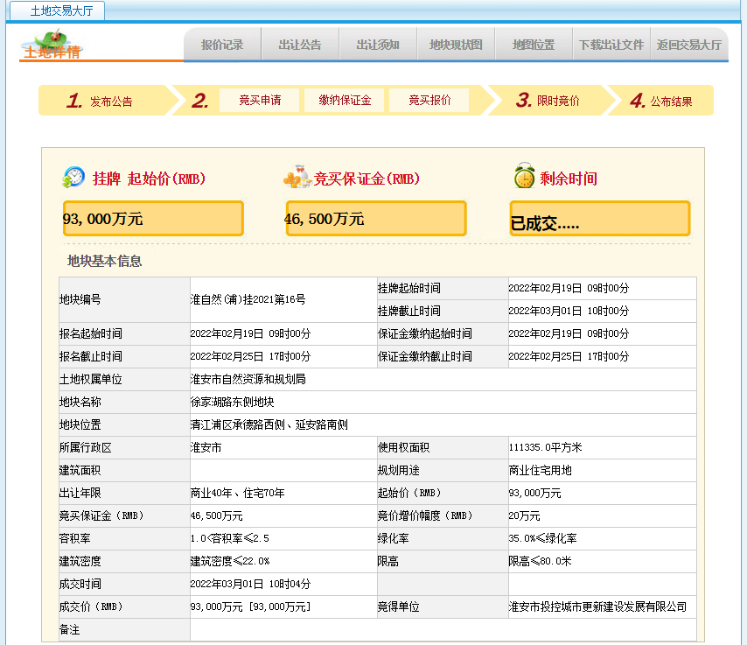747x645 pixels.
Task: Click the 土地详情 logo icon
Action: pos(52,45)
